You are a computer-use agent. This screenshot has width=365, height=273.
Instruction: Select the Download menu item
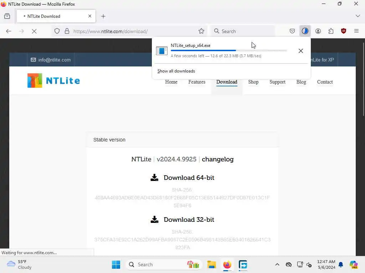pyautogui.click(x=227, y=82)
